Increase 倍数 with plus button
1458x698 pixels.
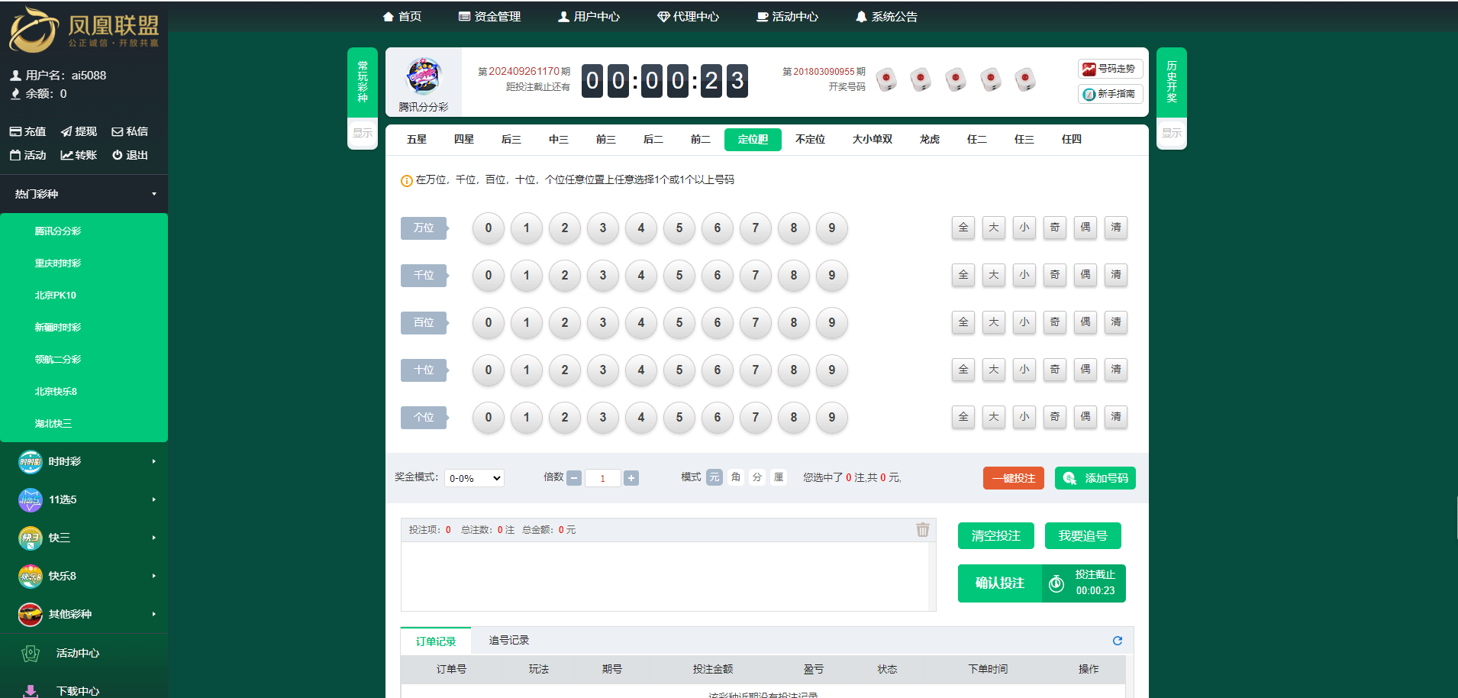(x=631, y=478)
